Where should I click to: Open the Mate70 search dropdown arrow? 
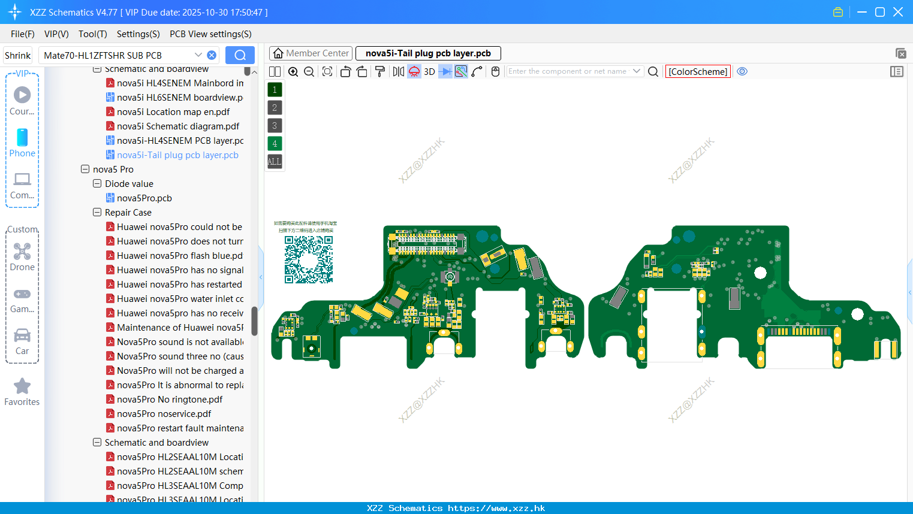coord(198,55)
